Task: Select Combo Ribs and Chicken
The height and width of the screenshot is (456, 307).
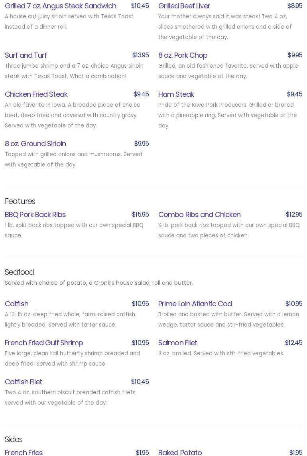Action: click(x=199, y=215)
